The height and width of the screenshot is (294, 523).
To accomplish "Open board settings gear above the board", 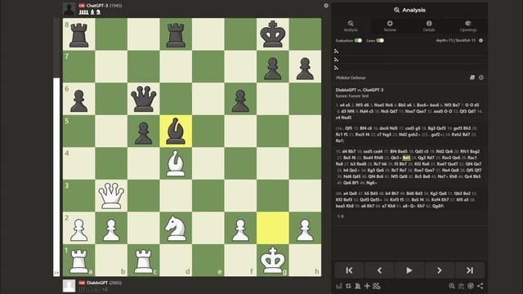I will [x=326, y=6].
